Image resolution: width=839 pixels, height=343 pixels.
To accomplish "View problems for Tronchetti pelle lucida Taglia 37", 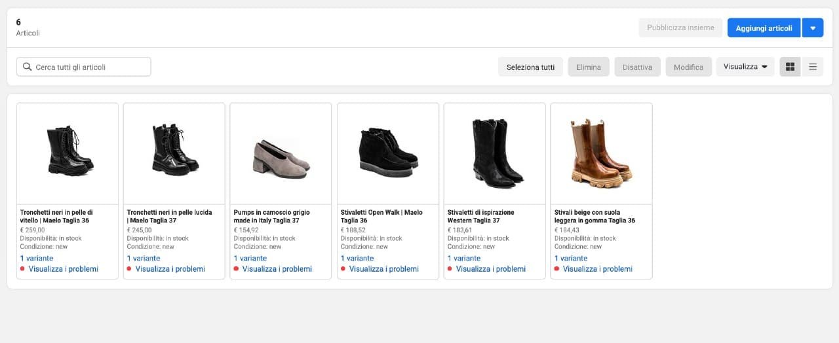I will (170, 269).
